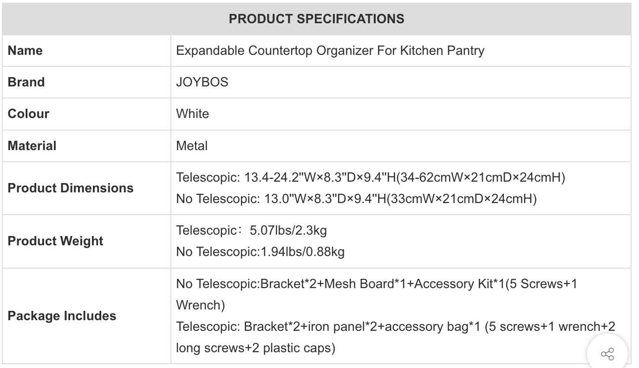The height and width of the screenshot is (368, 639).
Task: Click the Brand row label
Action: 26,82
